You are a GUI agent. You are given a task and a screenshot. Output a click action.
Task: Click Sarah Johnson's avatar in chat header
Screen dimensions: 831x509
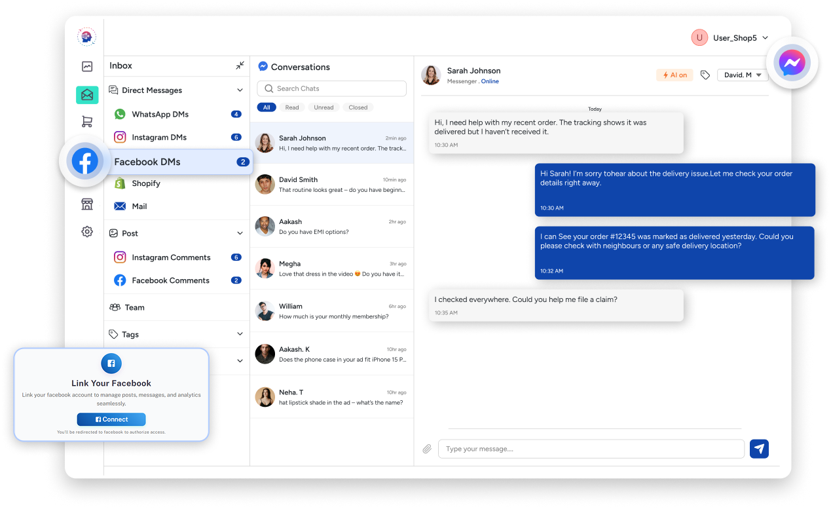tap(431, 75)
